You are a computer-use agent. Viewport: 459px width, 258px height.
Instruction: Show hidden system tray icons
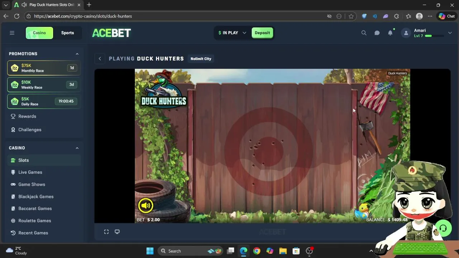click(371, 251)
